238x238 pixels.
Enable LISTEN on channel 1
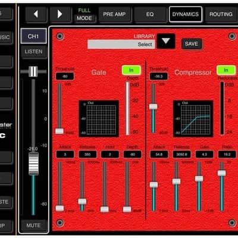tap(34, 52)
